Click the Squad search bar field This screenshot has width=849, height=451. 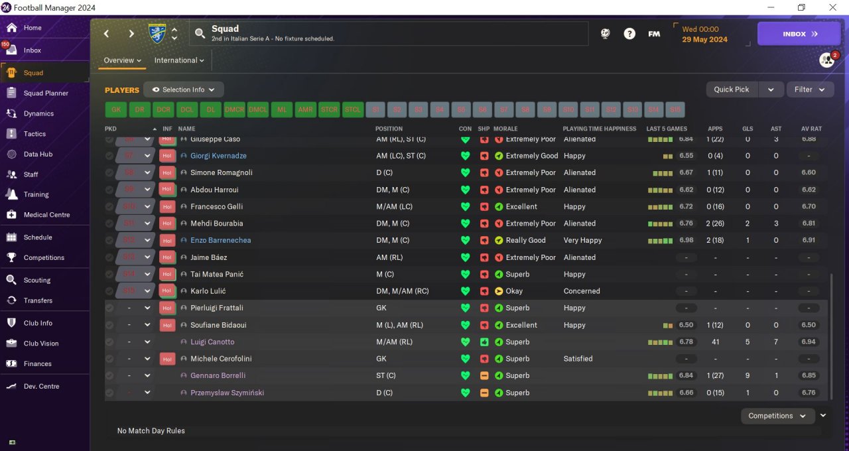pyautogui.click(x=389, y=34)
